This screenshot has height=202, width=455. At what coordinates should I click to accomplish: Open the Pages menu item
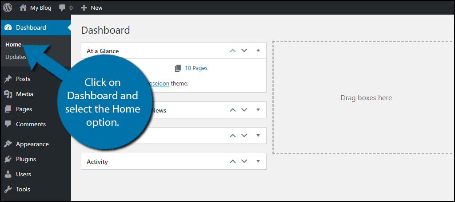[24, 109]
